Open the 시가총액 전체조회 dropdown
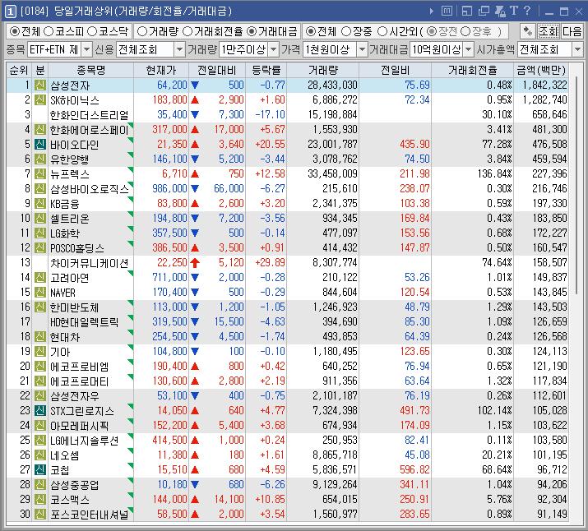 (577, 49)
